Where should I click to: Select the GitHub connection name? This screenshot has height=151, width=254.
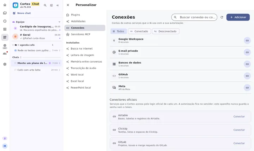click(x=123, y=75)
